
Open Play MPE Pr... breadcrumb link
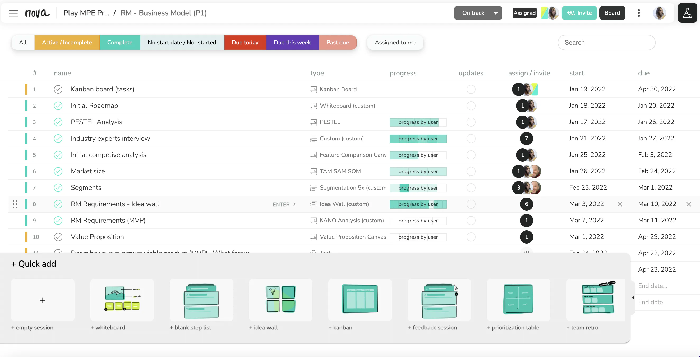click(86, 13)
